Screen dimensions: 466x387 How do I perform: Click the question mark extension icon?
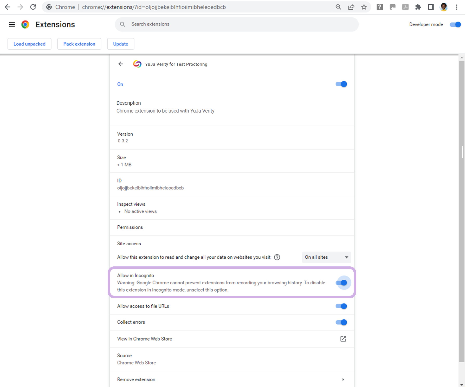[x=380, y=7]
